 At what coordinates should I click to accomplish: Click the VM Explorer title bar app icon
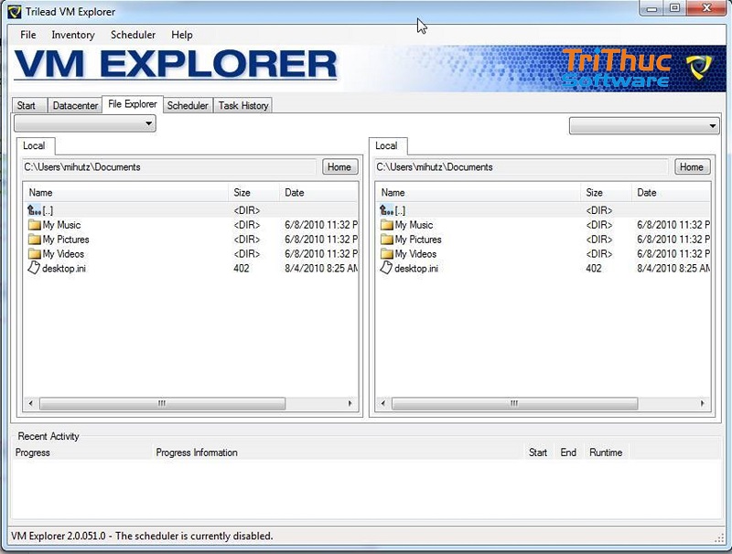point(14,12)
